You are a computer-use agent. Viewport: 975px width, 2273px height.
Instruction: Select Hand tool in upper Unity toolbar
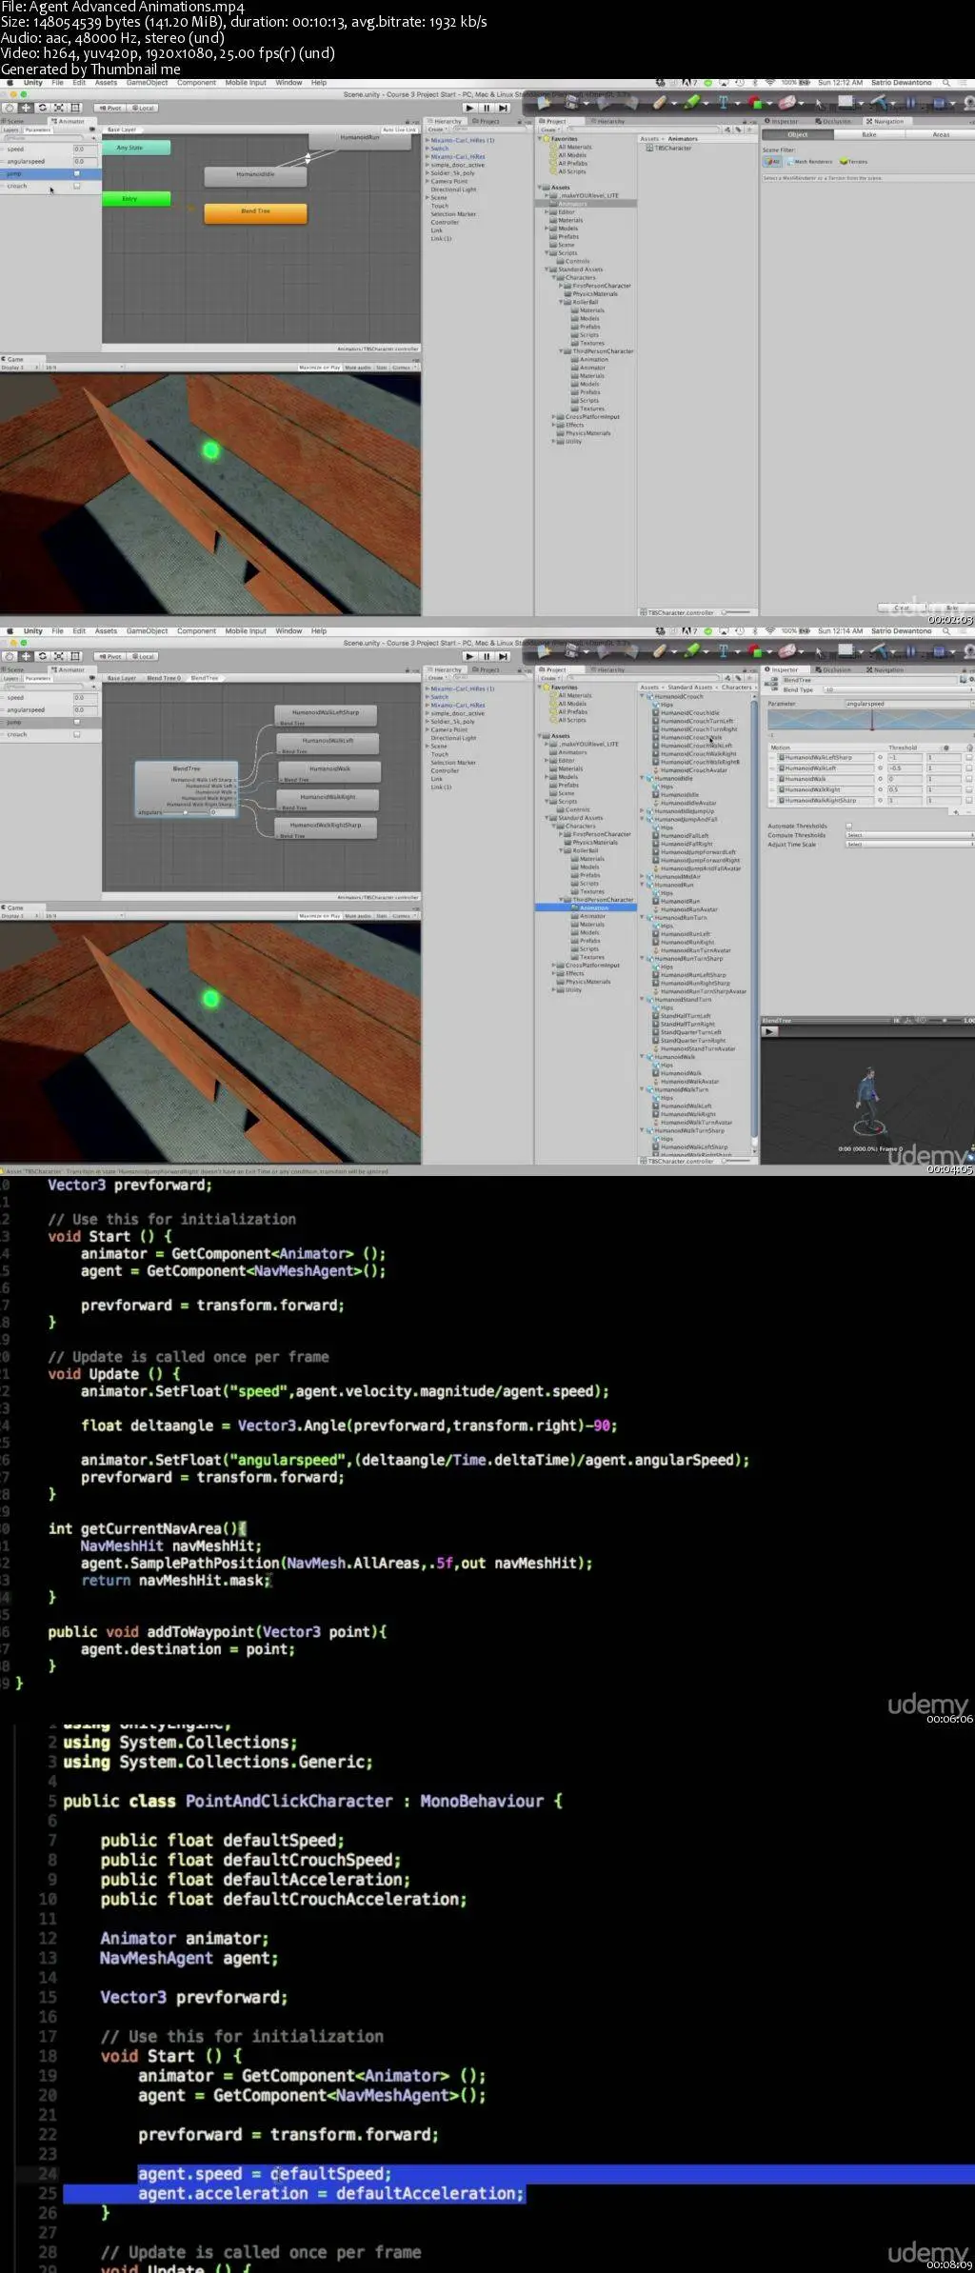(x=10, y=108)
